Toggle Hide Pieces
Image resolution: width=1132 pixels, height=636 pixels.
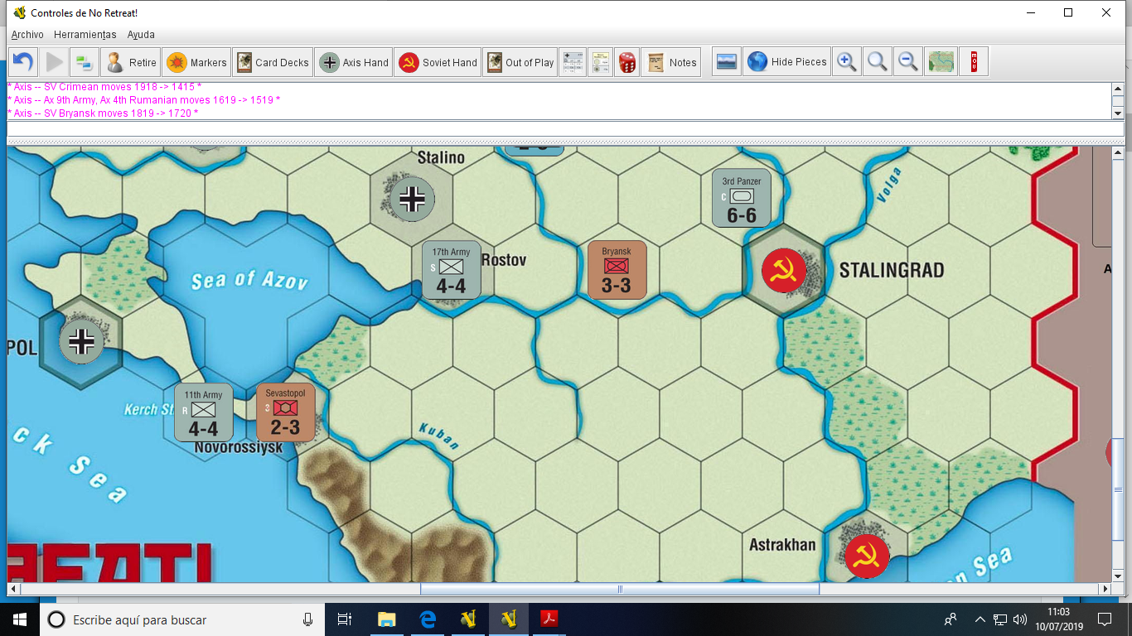click(x=786, y=62)
